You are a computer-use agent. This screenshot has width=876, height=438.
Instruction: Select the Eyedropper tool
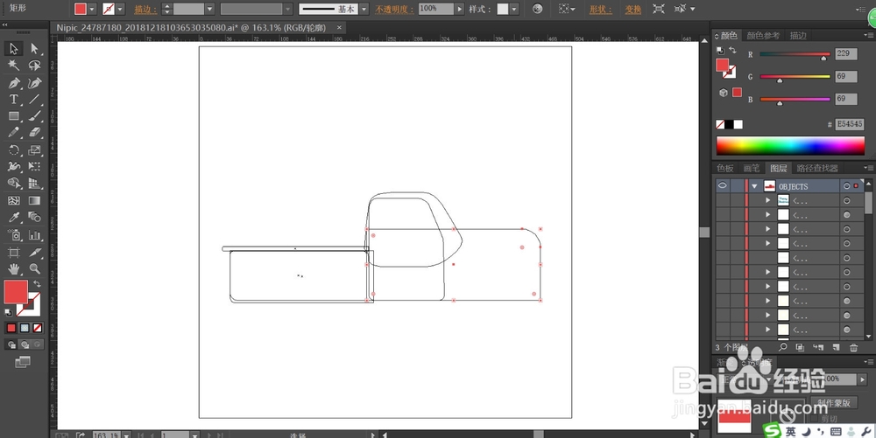pos(13,218)
